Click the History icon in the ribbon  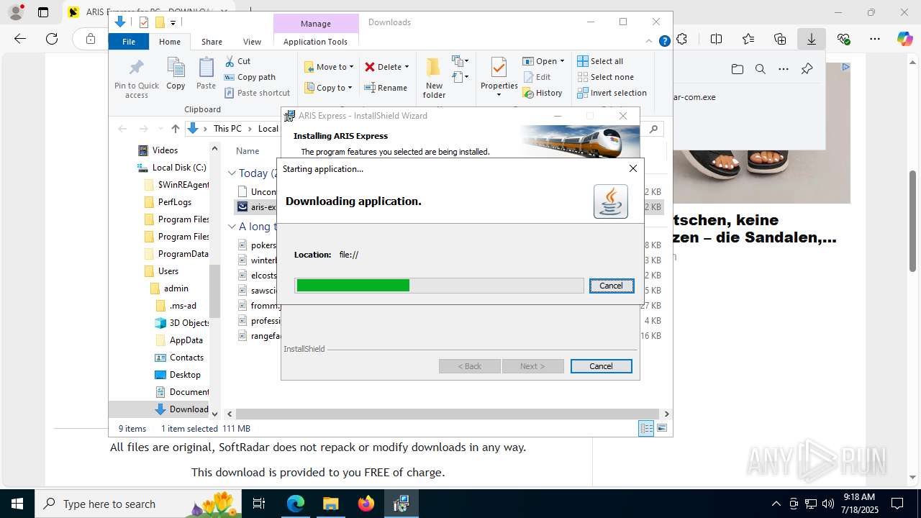pos(529,93)
